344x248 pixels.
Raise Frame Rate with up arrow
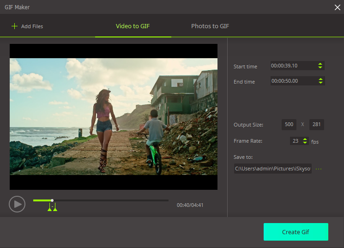[x=305, y=139]
